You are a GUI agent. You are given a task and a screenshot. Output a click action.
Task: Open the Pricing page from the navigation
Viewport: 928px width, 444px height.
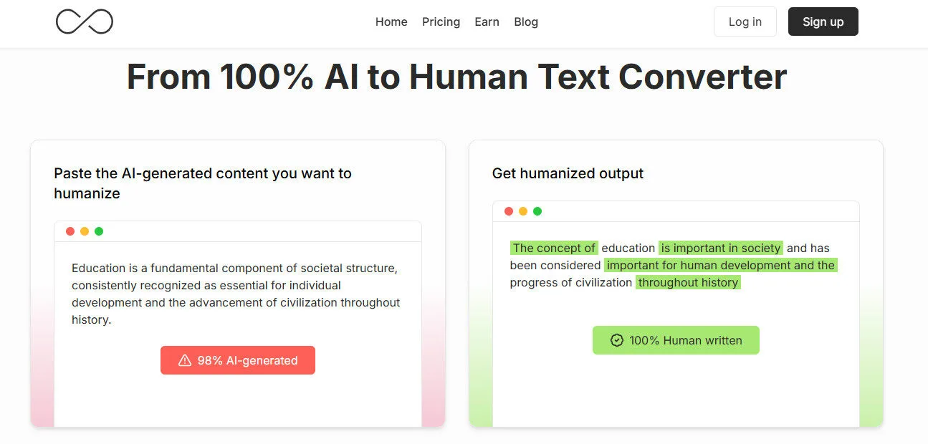(441, 22)
